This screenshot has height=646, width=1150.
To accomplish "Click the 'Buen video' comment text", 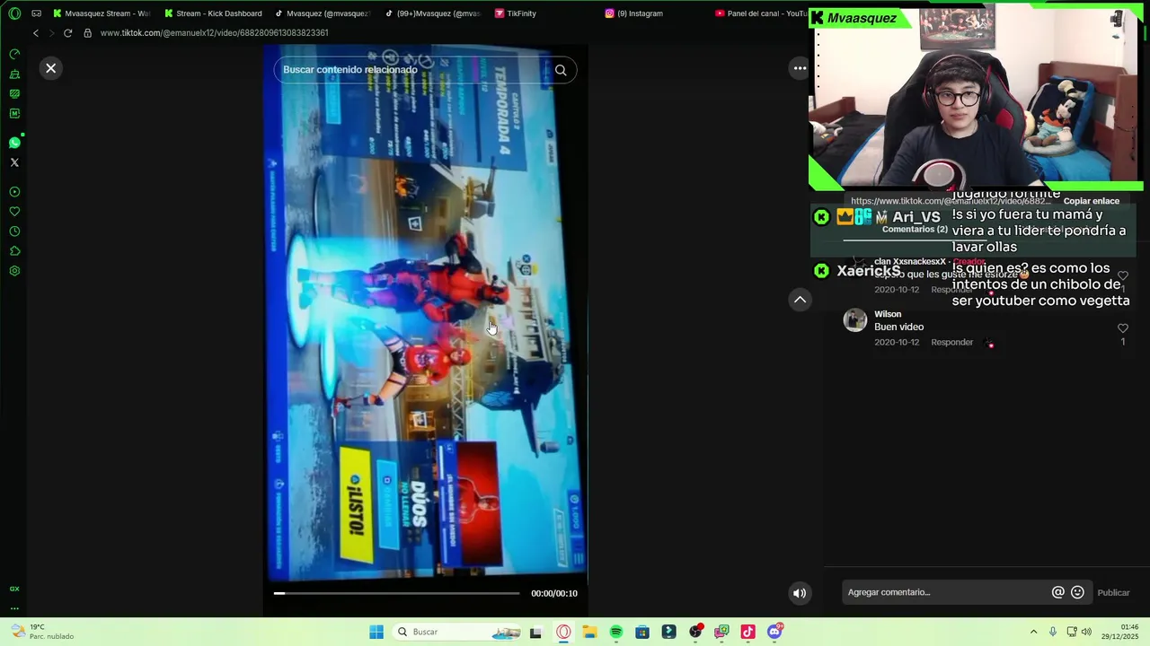I will [x=898, y=327].
